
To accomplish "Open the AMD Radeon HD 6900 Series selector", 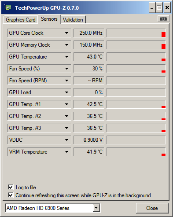I will 53,208.
